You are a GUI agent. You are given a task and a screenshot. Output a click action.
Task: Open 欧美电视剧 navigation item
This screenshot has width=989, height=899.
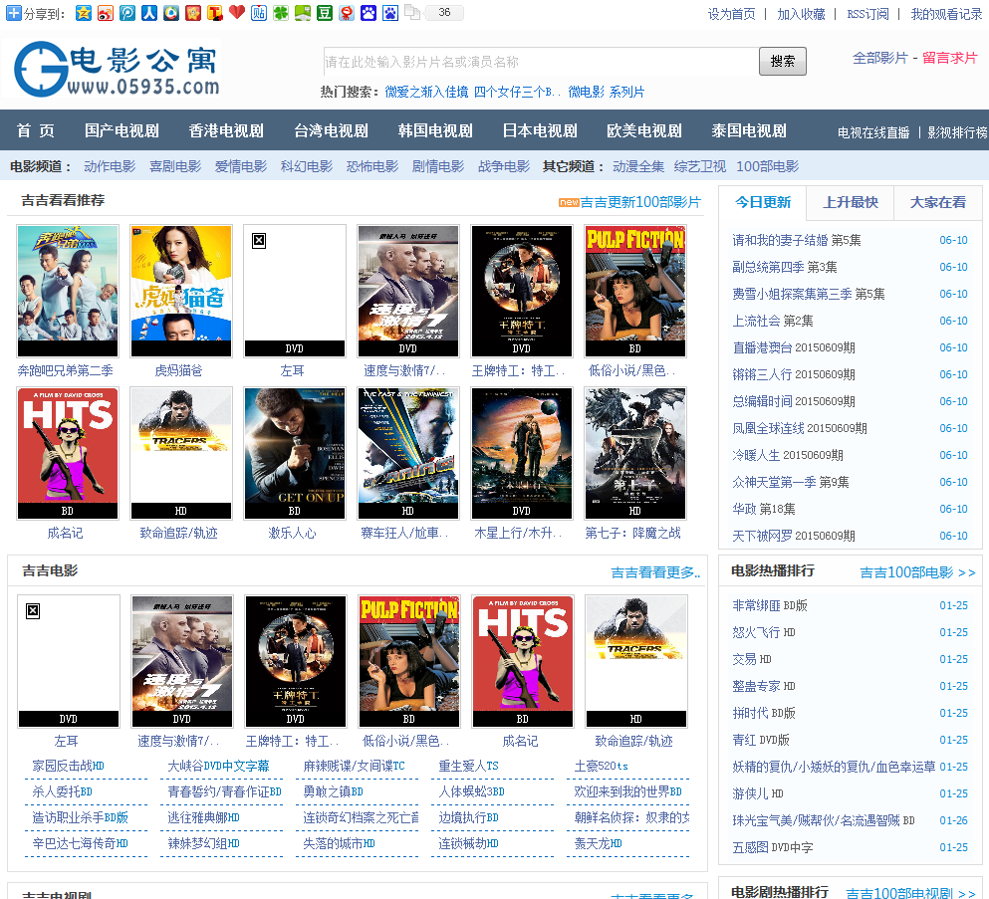[x=644, y=130]
